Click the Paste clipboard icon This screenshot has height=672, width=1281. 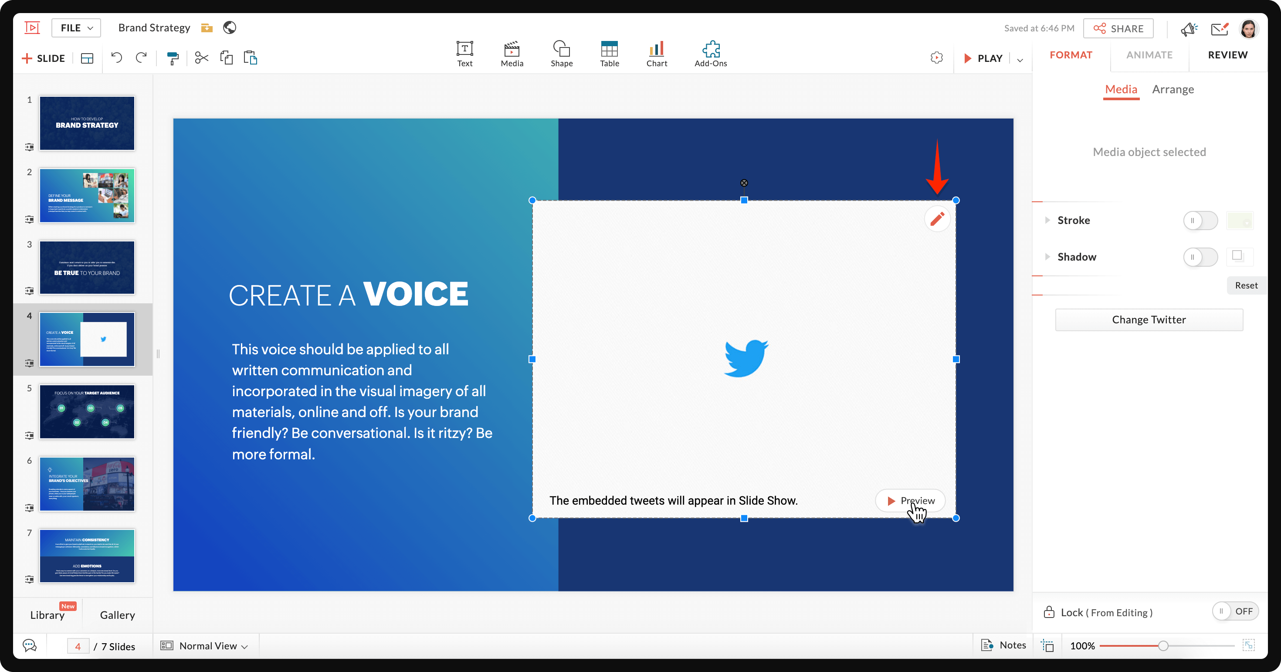251,58
